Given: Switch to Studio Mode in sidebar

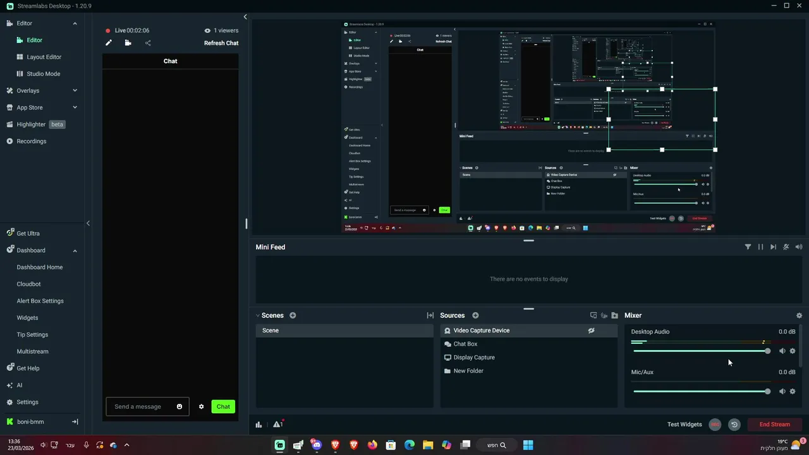Looking at the screenshot, I should (43, 74).
